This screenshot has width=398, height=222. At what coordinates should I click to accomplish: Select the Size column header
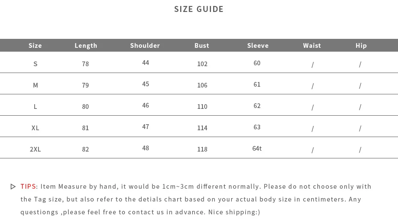click(35, 46)
